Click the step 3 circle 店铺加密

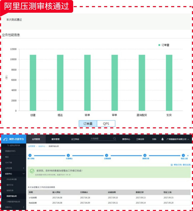[x=107, y=155]
